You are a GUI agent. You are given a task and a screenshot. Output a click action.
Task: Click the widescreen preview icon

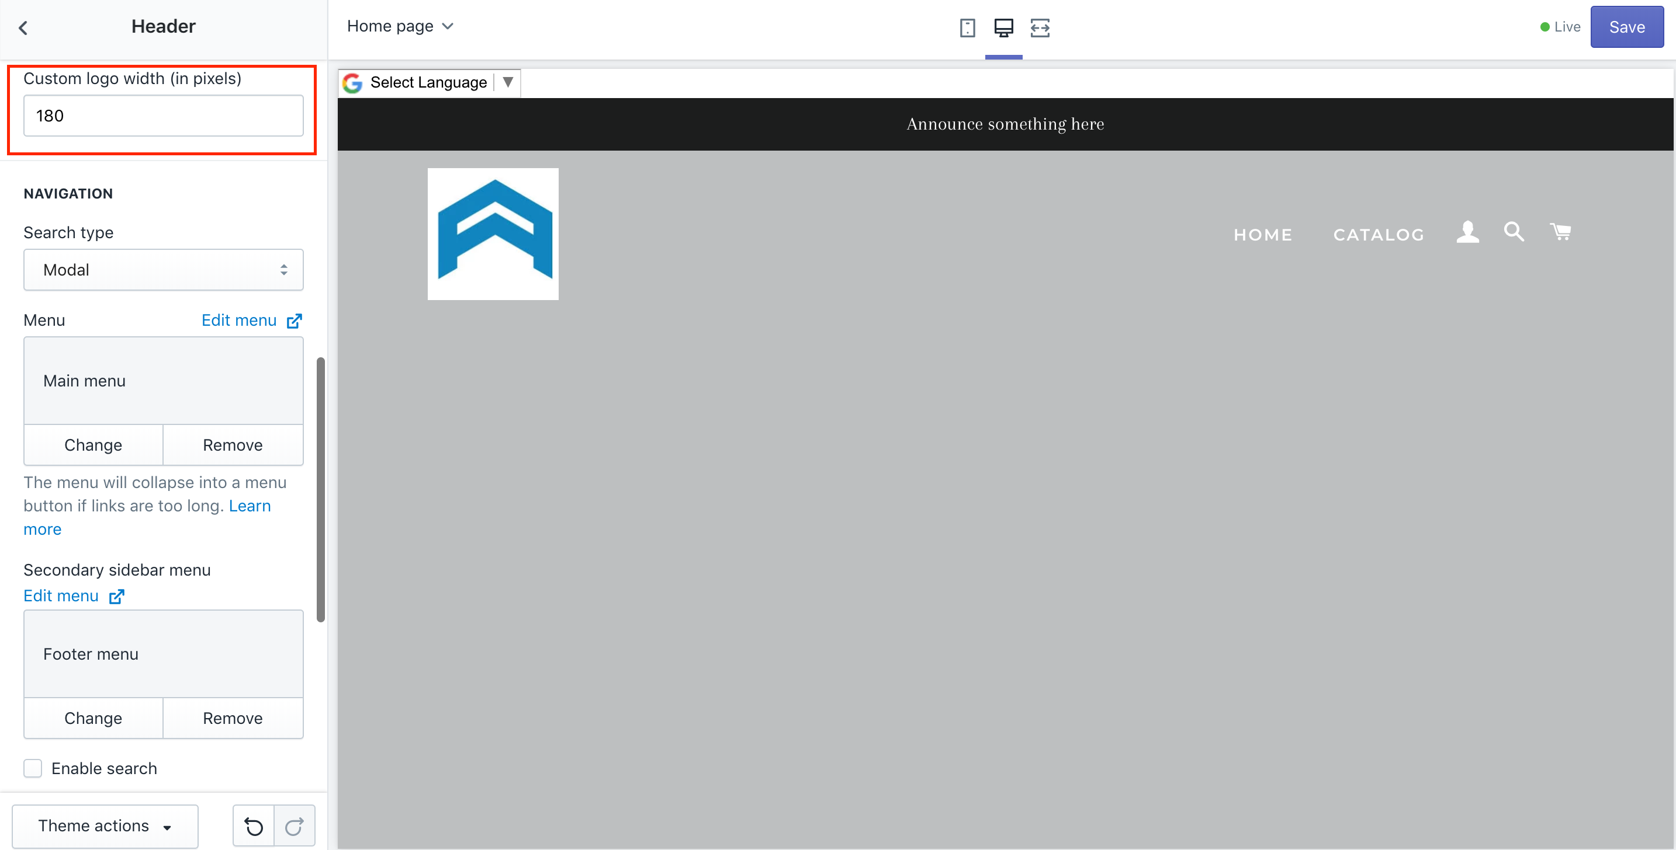coord(1039,26)
